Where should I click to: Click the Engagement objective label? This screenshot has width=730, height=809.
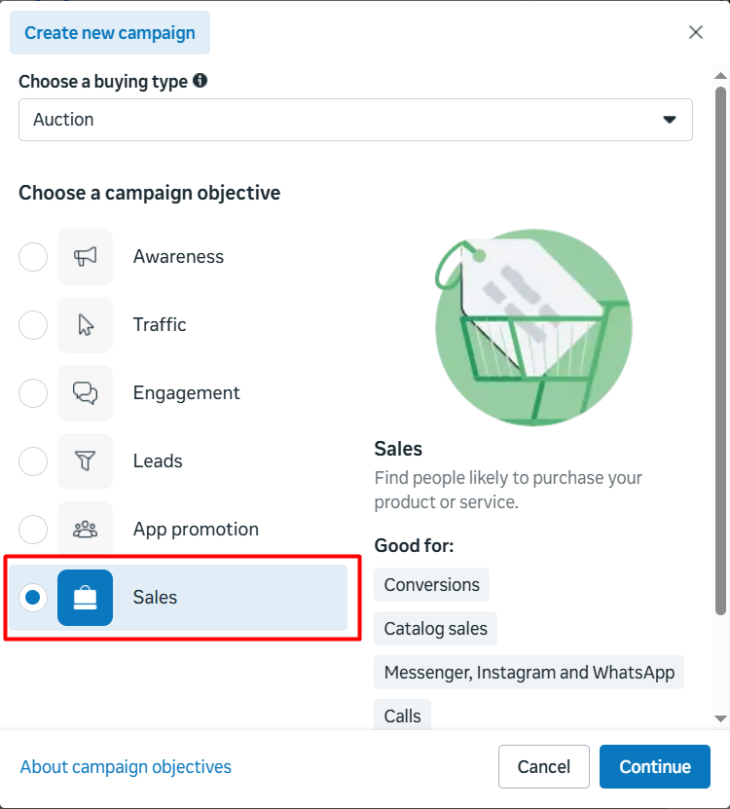(186, 393)
